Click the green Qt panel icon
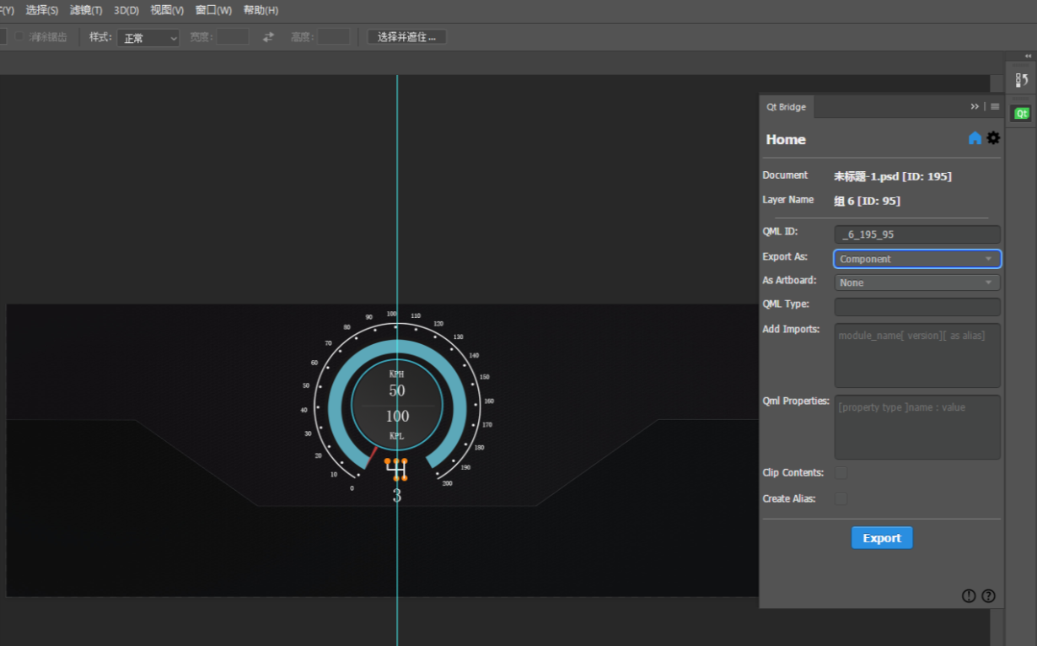The image size is (1037, 646). (1021, 114)
